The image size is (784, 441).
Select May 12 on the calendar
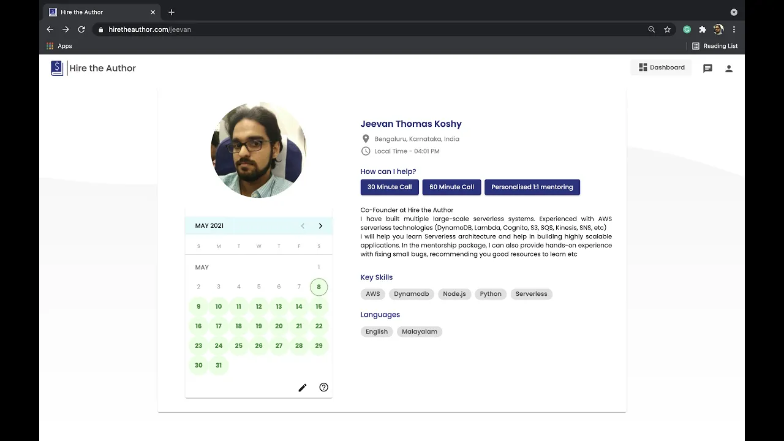point(258,306)
